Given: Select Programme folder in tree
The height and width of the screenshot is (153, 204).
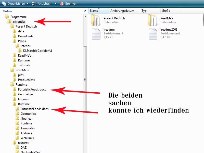Looking at the screenshot, I should point(18,17).
